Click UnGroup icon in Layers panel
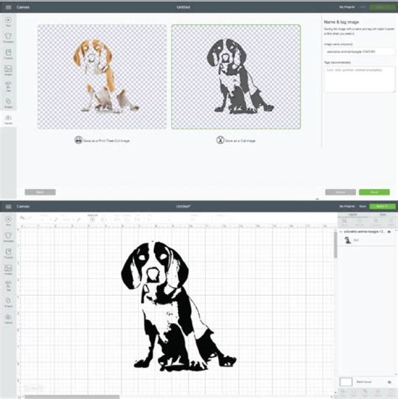 (359, 222)
